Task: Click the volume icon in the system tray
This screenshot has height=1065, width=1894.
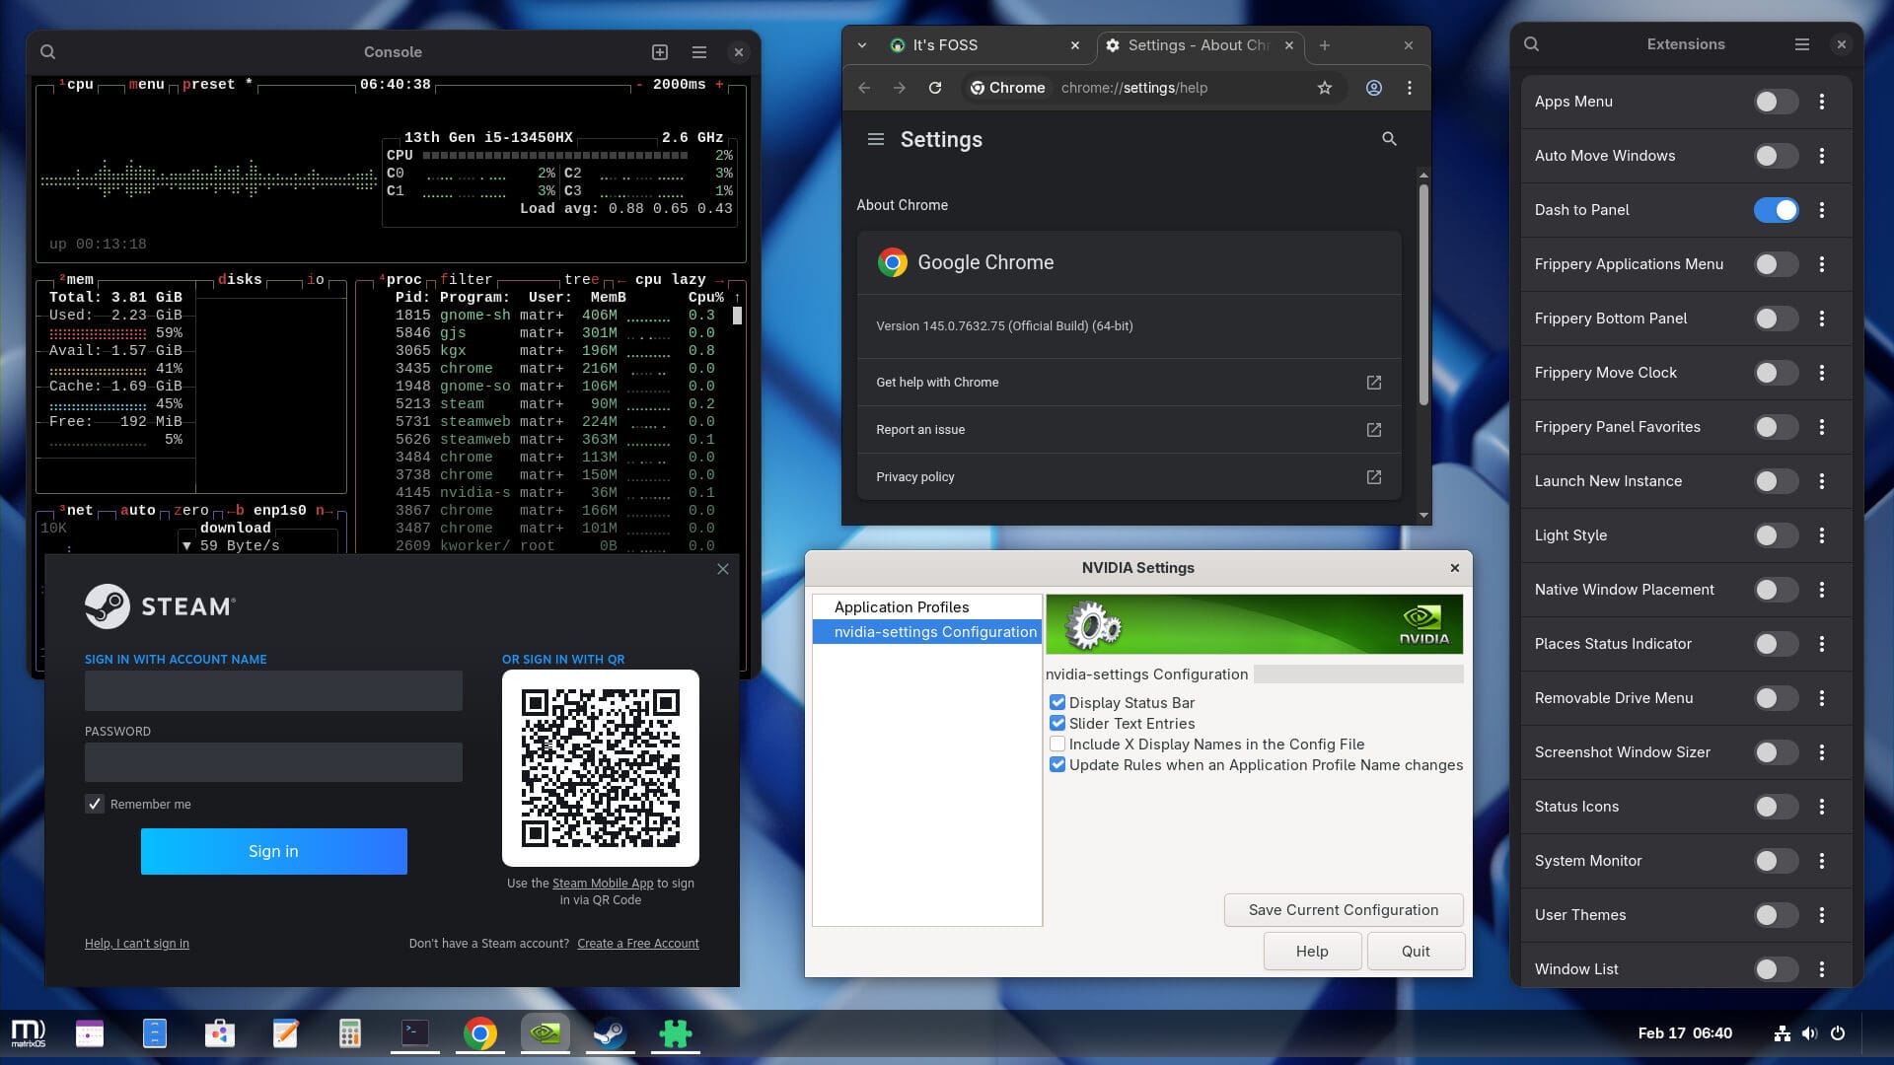Action: [x=1809, y=1033]
